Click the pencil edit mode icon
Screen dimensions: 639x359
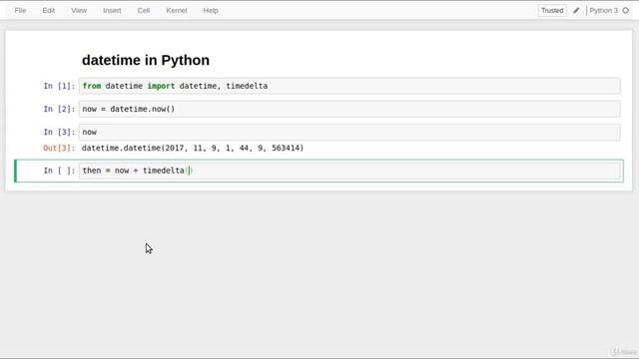[576, 11]
